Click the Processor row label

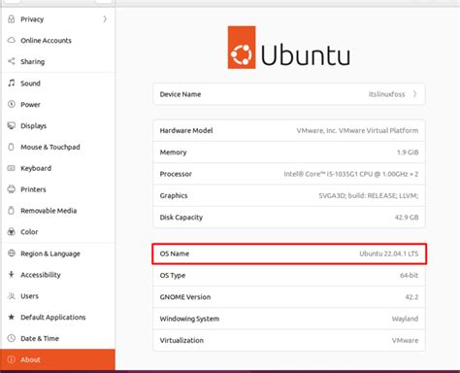[176, 174]
